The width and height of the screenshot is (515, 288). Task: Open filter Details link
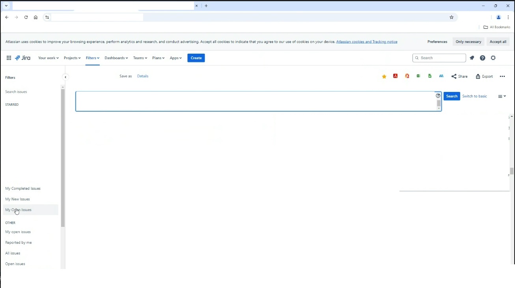[143, 76]
